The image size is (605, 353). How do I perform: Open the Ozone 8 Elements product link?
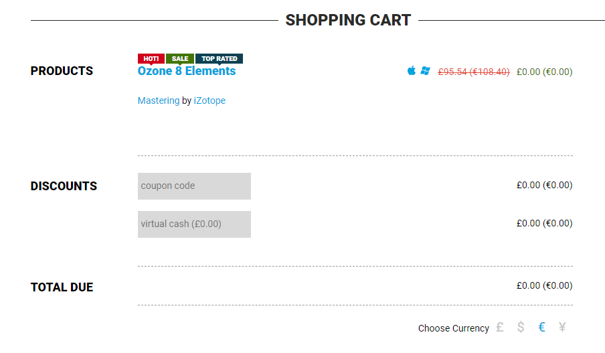pyautogui.click(x=187, y=71)
